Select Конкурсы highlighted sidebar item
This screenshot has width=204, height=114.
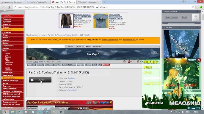pyautogui.click(x=12, y=30)
